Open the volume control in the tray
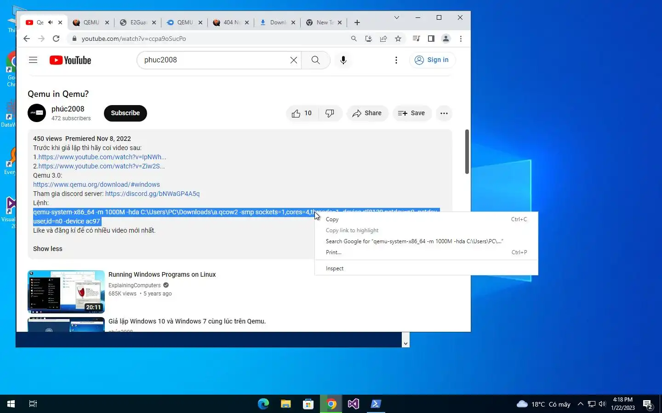662x413 pixels. click(602, 404)
